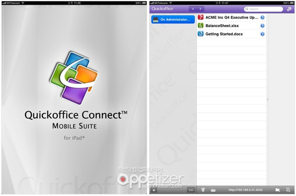Image resolution: width=296 pixels, height=196 pixels.
Task: Show details arrow for Getting Started.docx
Action: [262, 34]
